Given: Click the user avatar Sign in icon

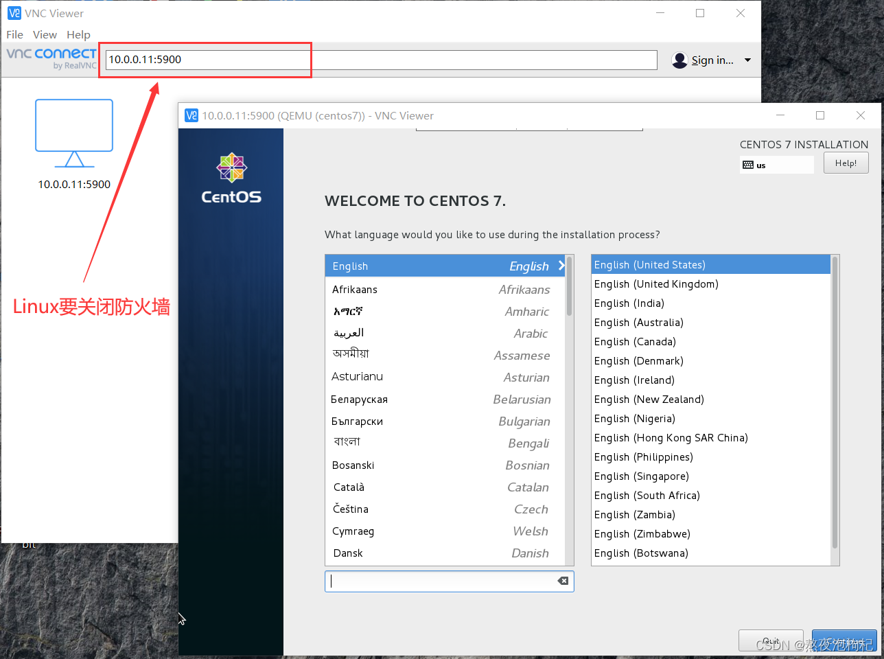Looking at the screenshot, I should point(679,60).
